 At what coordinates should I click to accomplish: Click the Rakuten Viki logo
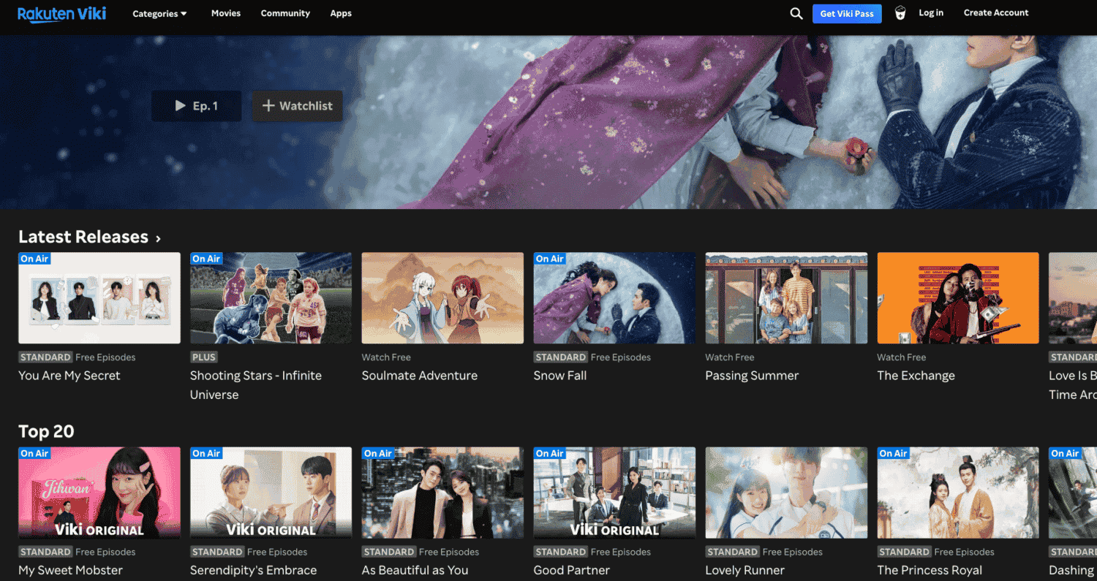(61, 13)
